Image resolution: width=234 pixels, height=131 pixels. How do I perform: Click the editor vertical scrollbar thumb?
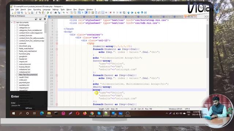207,41
